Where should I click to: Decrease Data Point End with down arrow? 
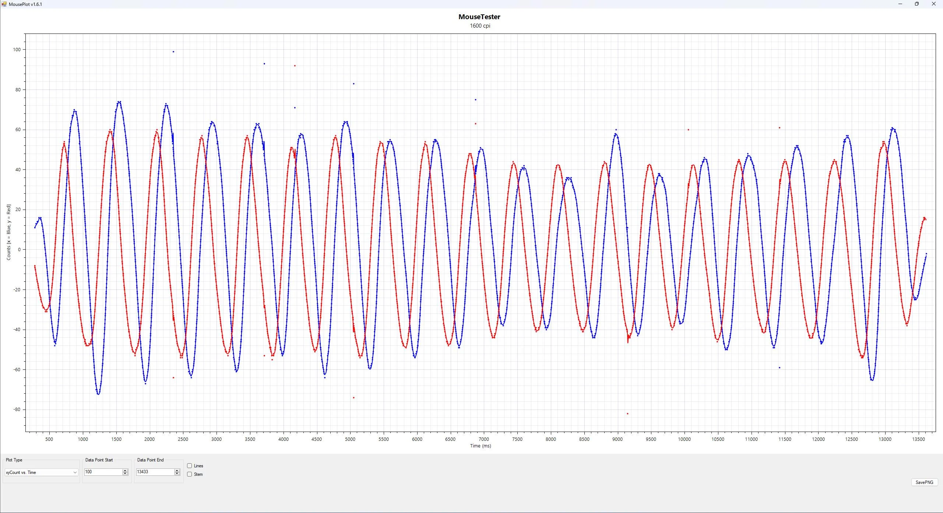(x=177, y=474)
